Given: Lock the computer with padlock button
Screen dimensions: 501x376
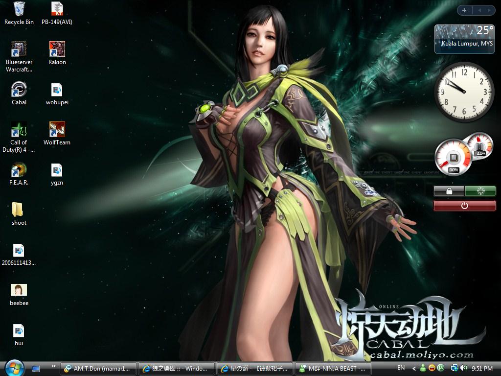Looking at the screenshot, I should point(449,191).
